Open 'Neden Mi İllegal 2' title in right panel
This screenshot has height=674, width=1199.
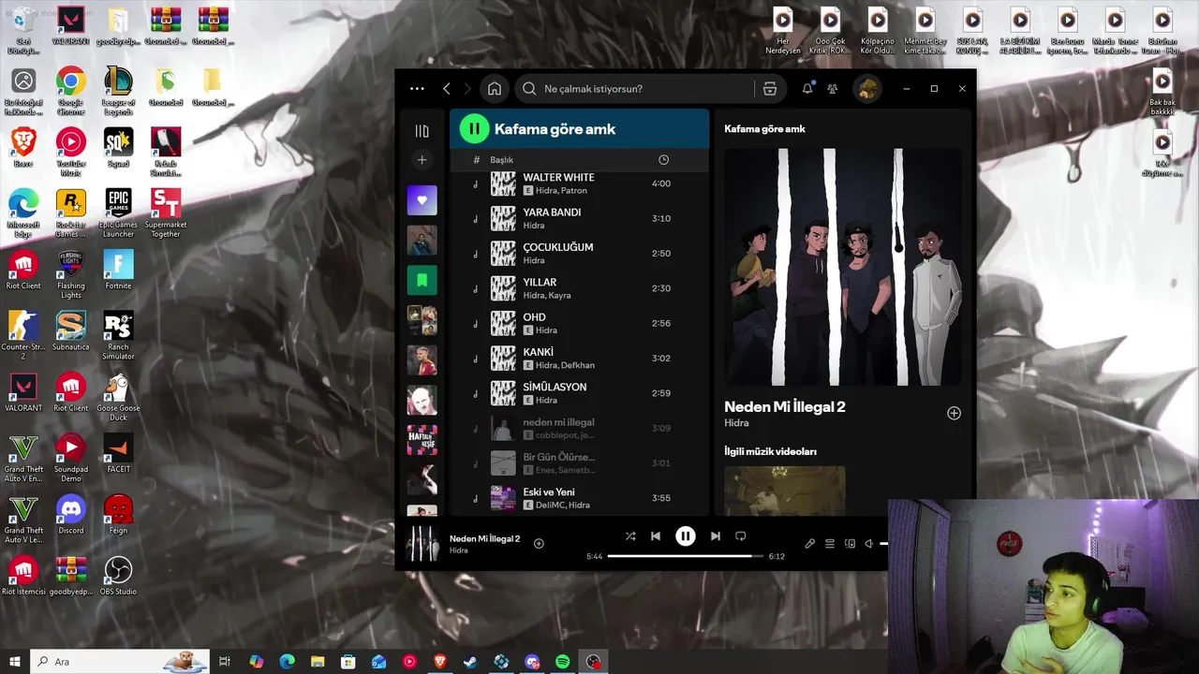[785, 406]
